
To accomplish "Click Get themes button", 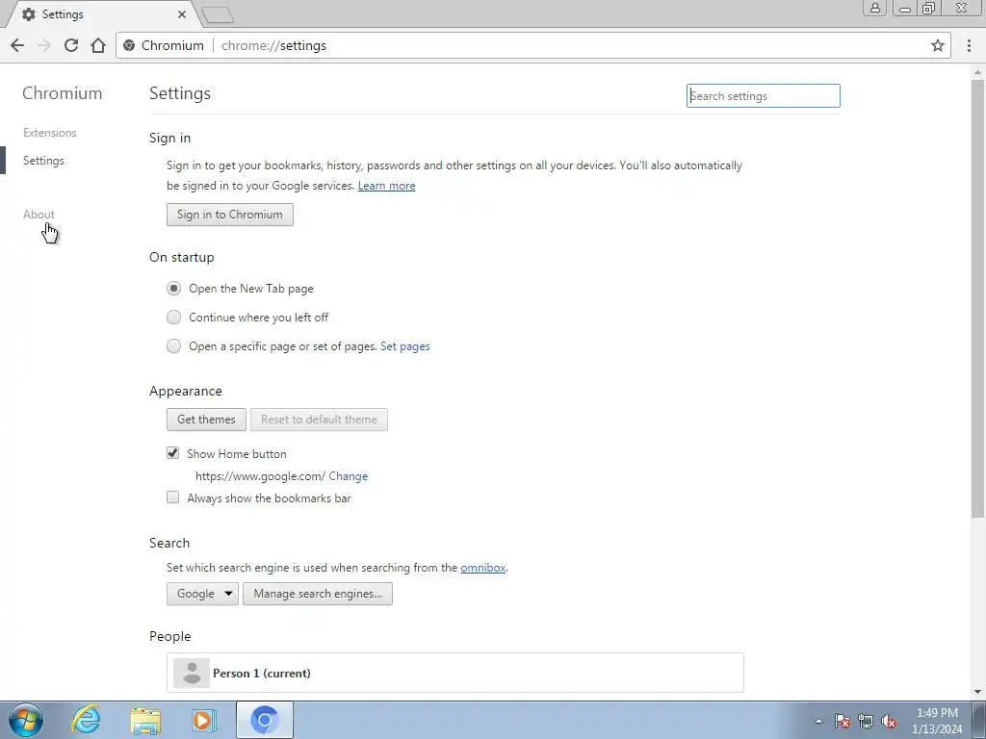I will (206, 420).
